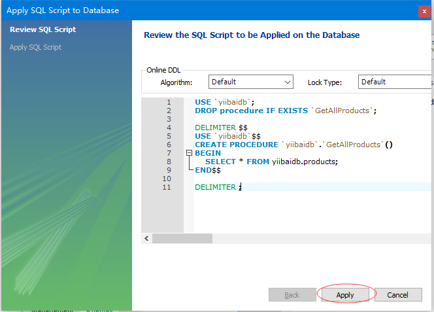Screen dimensions: 434x312
Task: Click the disabled Back button
Action: (x=292, y=295)
